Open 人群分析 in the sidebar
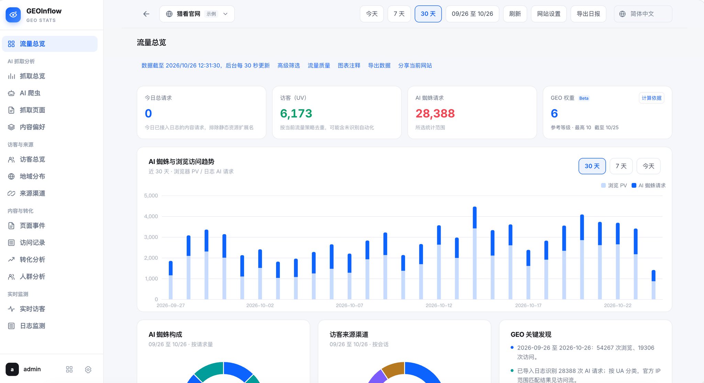 pos(50,277)
